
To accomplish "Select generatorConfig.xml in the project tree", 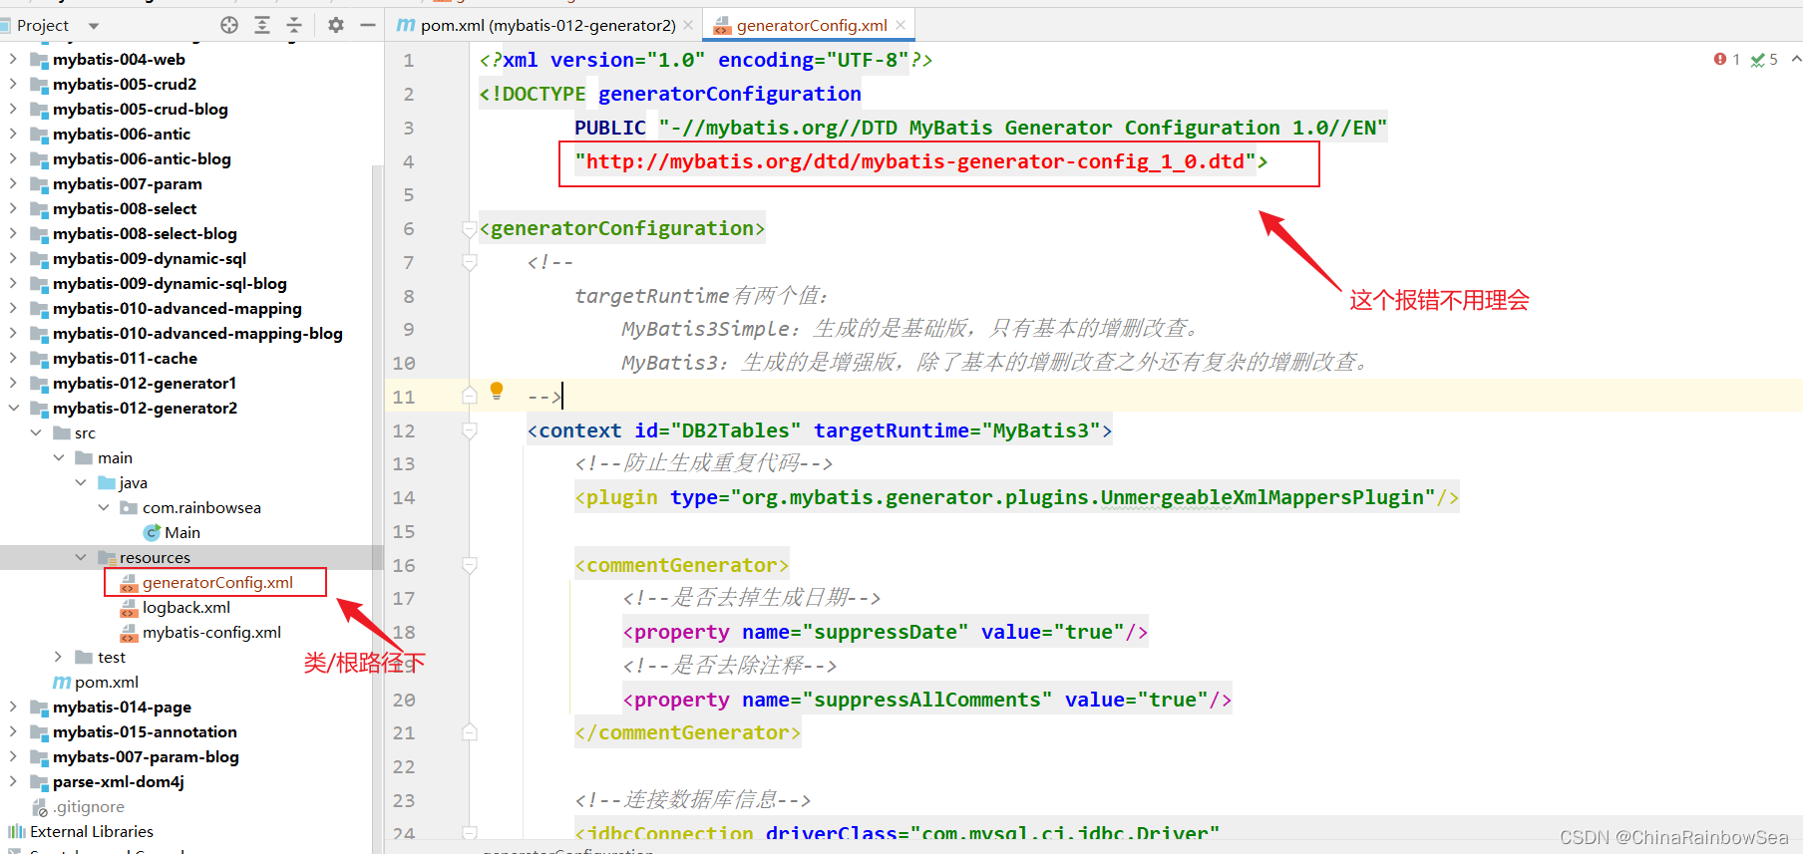I will coord(217,582).
